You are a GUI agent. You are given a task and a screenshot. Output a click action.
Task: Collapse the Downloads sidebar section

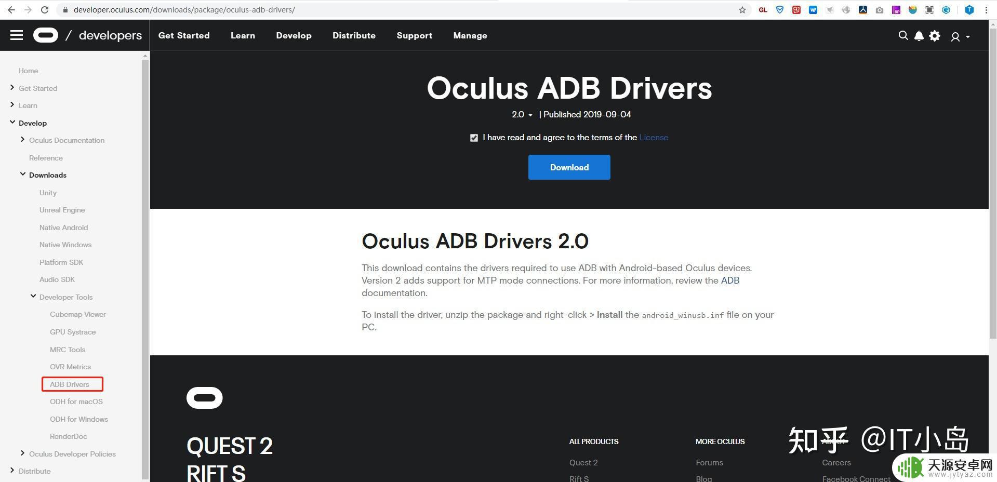pos(22,175)
